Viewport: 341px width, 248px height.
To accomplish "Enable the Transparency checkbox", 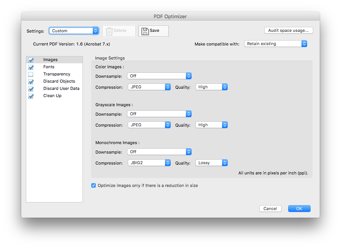I will (x=31, y=74).
